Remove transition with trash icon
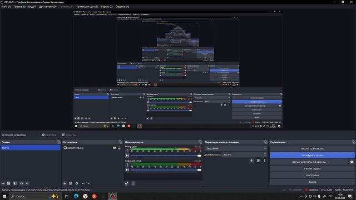This screenshot has height=200, width=356. click(x=258, y=161)
